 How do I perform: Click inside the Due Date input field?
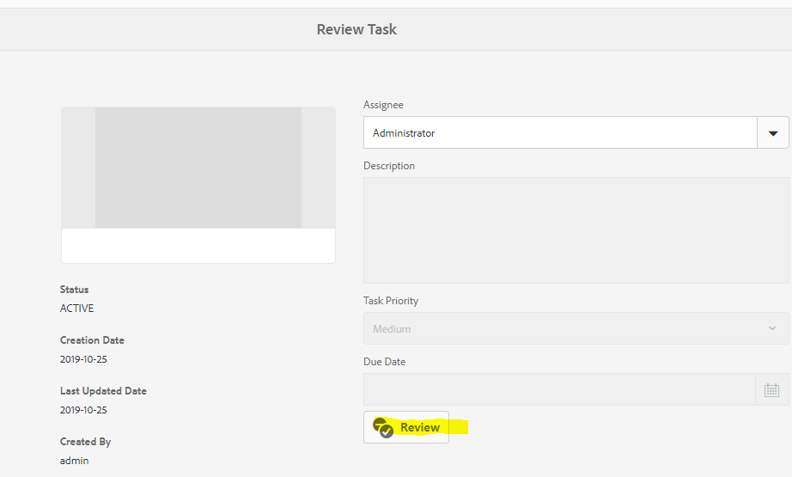click(558, 390)
